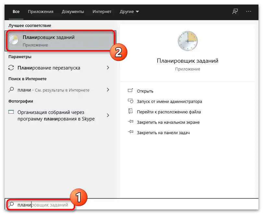Click magnifier icon in the search box
Viewport: 263px width, 214px height.
11,205
